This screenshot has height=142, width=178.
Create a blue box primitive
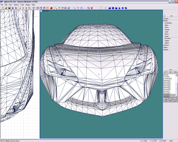110,8
